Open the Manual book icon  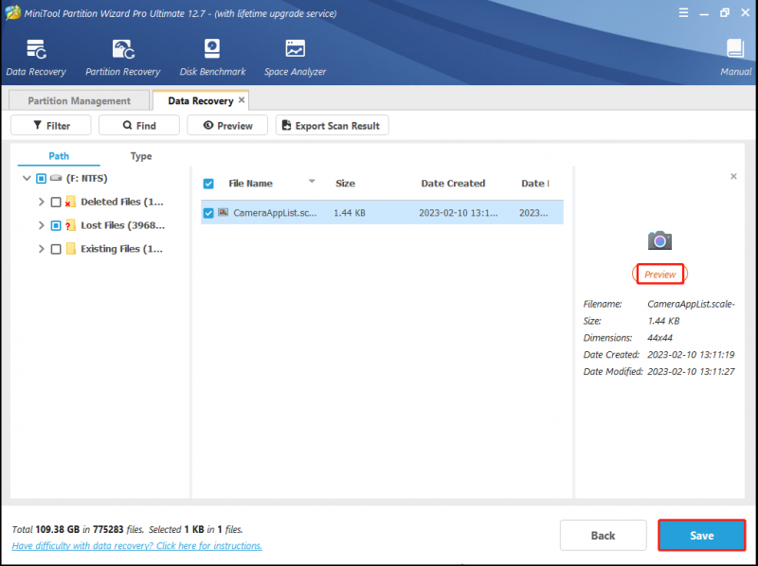pyautogui.click(x=735, y=49)
